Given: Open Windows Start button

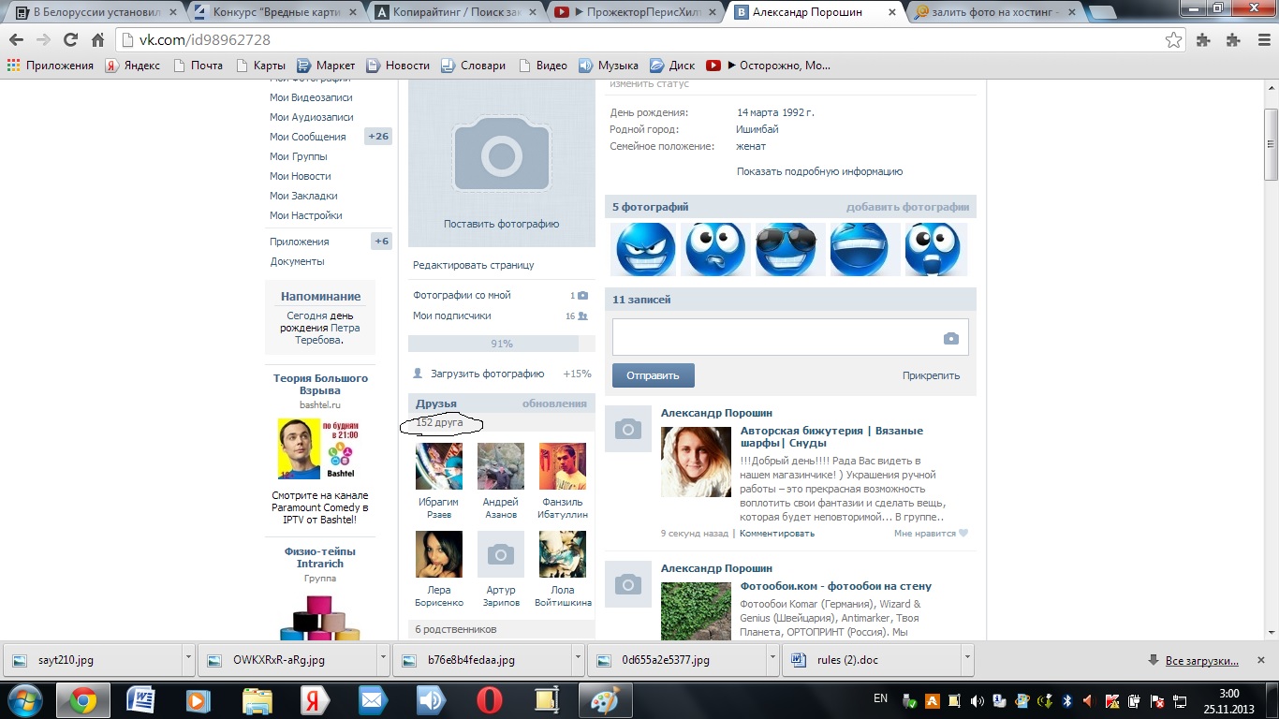Looking at the screenshot, I should (25, 700).
